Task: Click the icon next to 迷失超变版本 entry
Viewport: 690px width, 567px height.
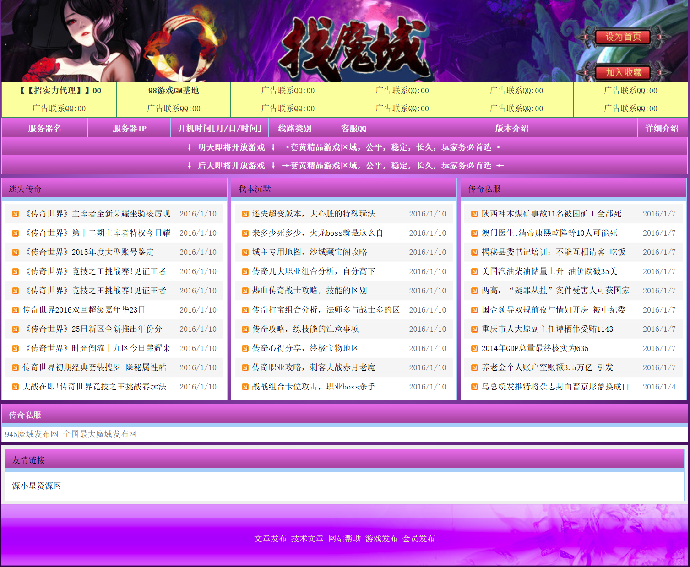Action: pos(244,213)
